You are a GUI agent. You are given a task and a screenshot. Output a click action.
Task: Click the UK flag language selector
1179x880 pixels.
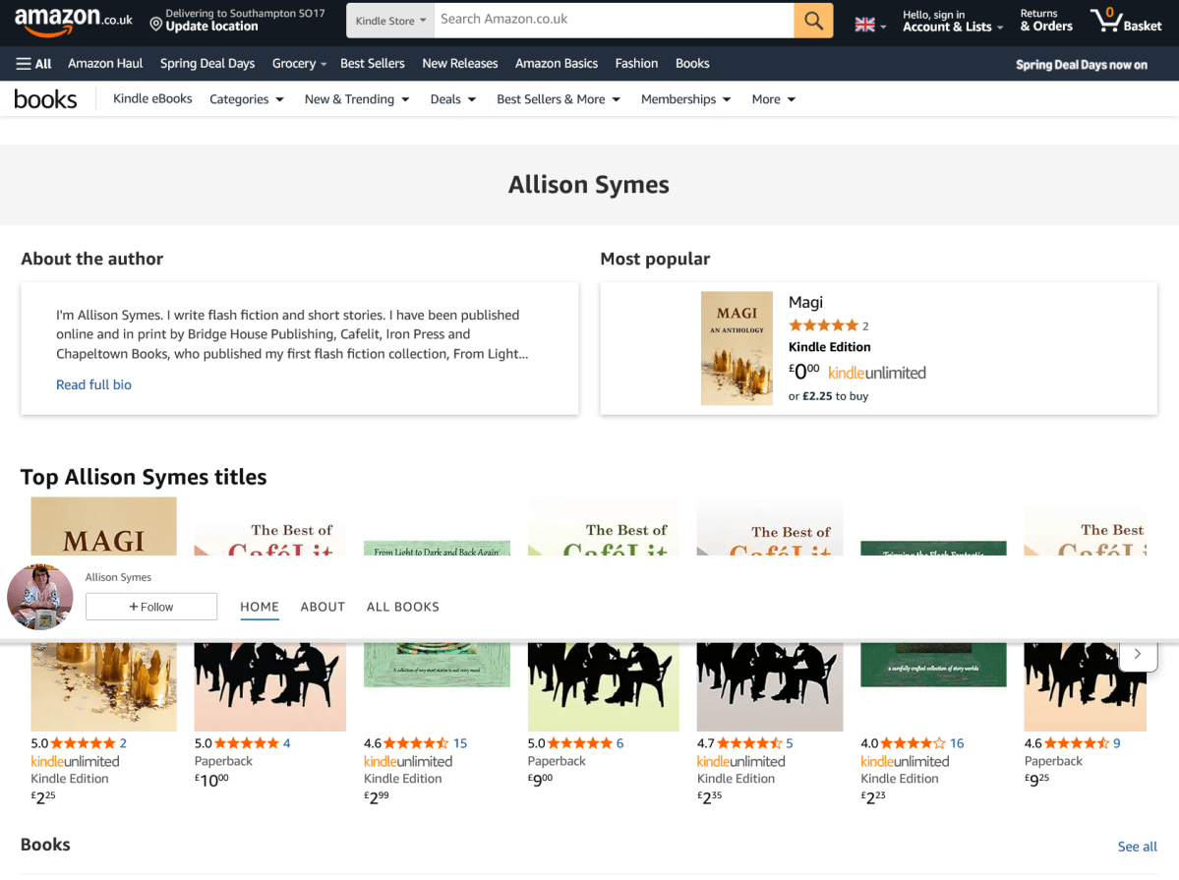pyautogui.click(x=869, y=26)
